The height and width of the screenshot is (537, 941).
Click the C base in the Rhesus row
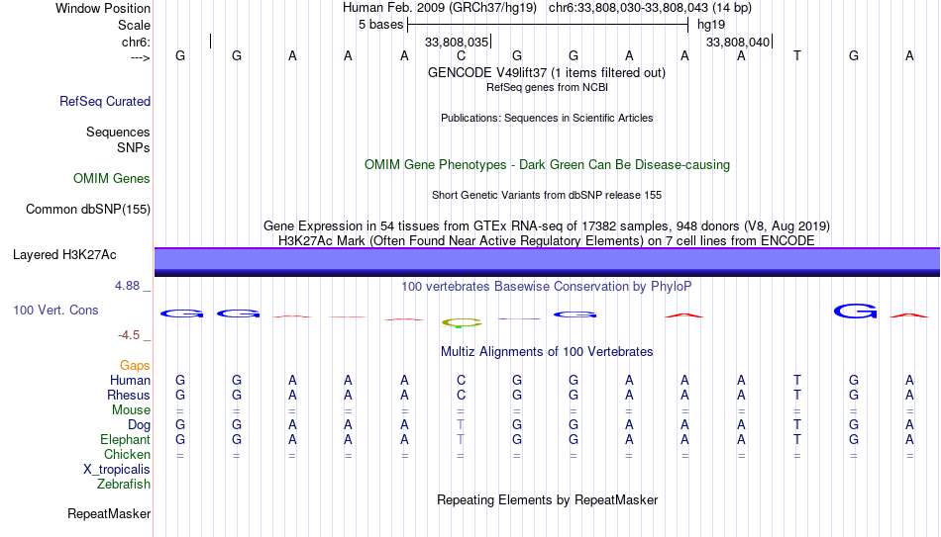(x=461, y=395)
